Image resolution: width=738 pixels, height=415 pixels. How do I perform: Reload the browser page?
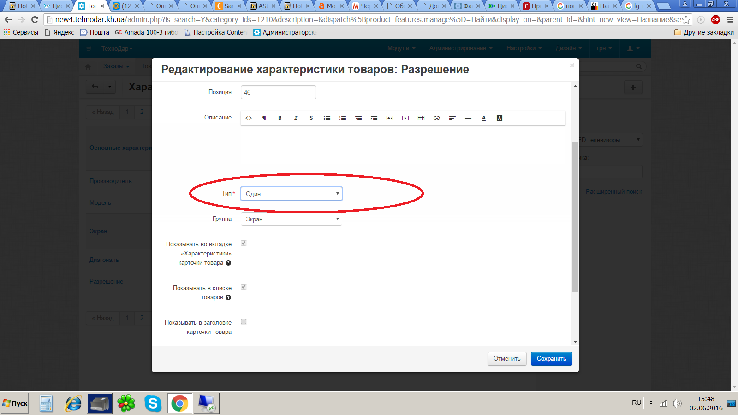[x=35, y=19]
